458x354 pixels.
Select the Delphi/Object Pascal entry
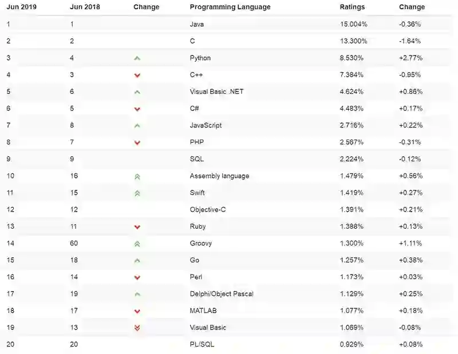pyautogui.click(x=222, y=294)
